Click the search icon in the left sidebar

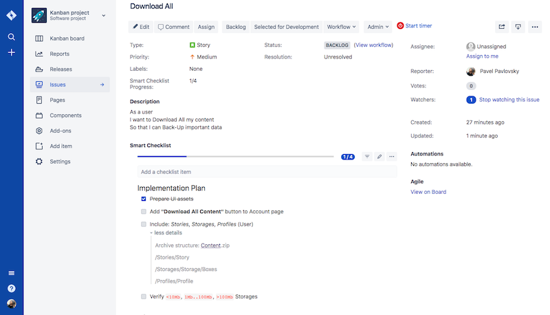coord(11,36)
